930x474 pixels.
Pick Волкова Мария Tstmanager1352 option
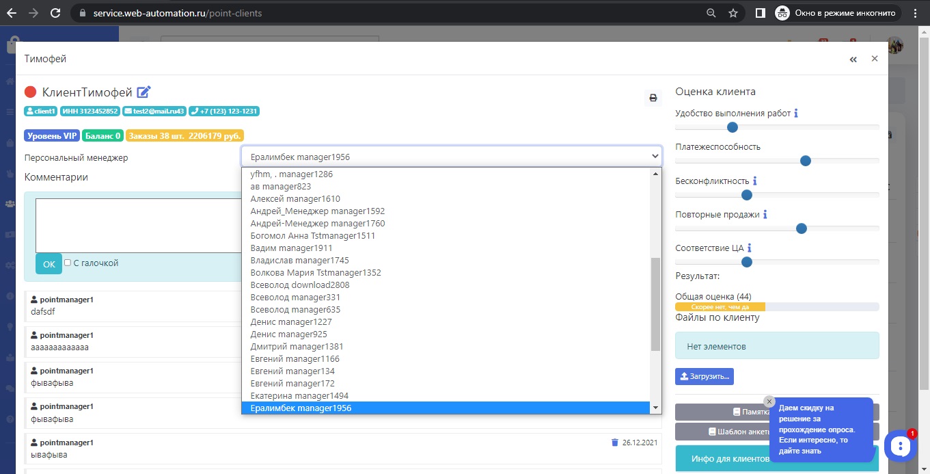pos(316,273)
